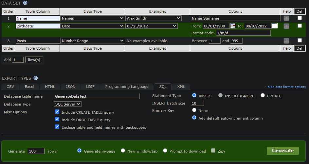
Task: Open the Database Type dropdown
Action: pos(68,104)
